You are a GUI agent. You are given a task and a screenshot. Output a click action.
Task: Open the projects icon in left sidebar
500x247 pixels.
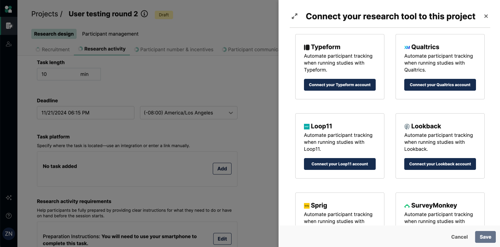click(9, 26)
